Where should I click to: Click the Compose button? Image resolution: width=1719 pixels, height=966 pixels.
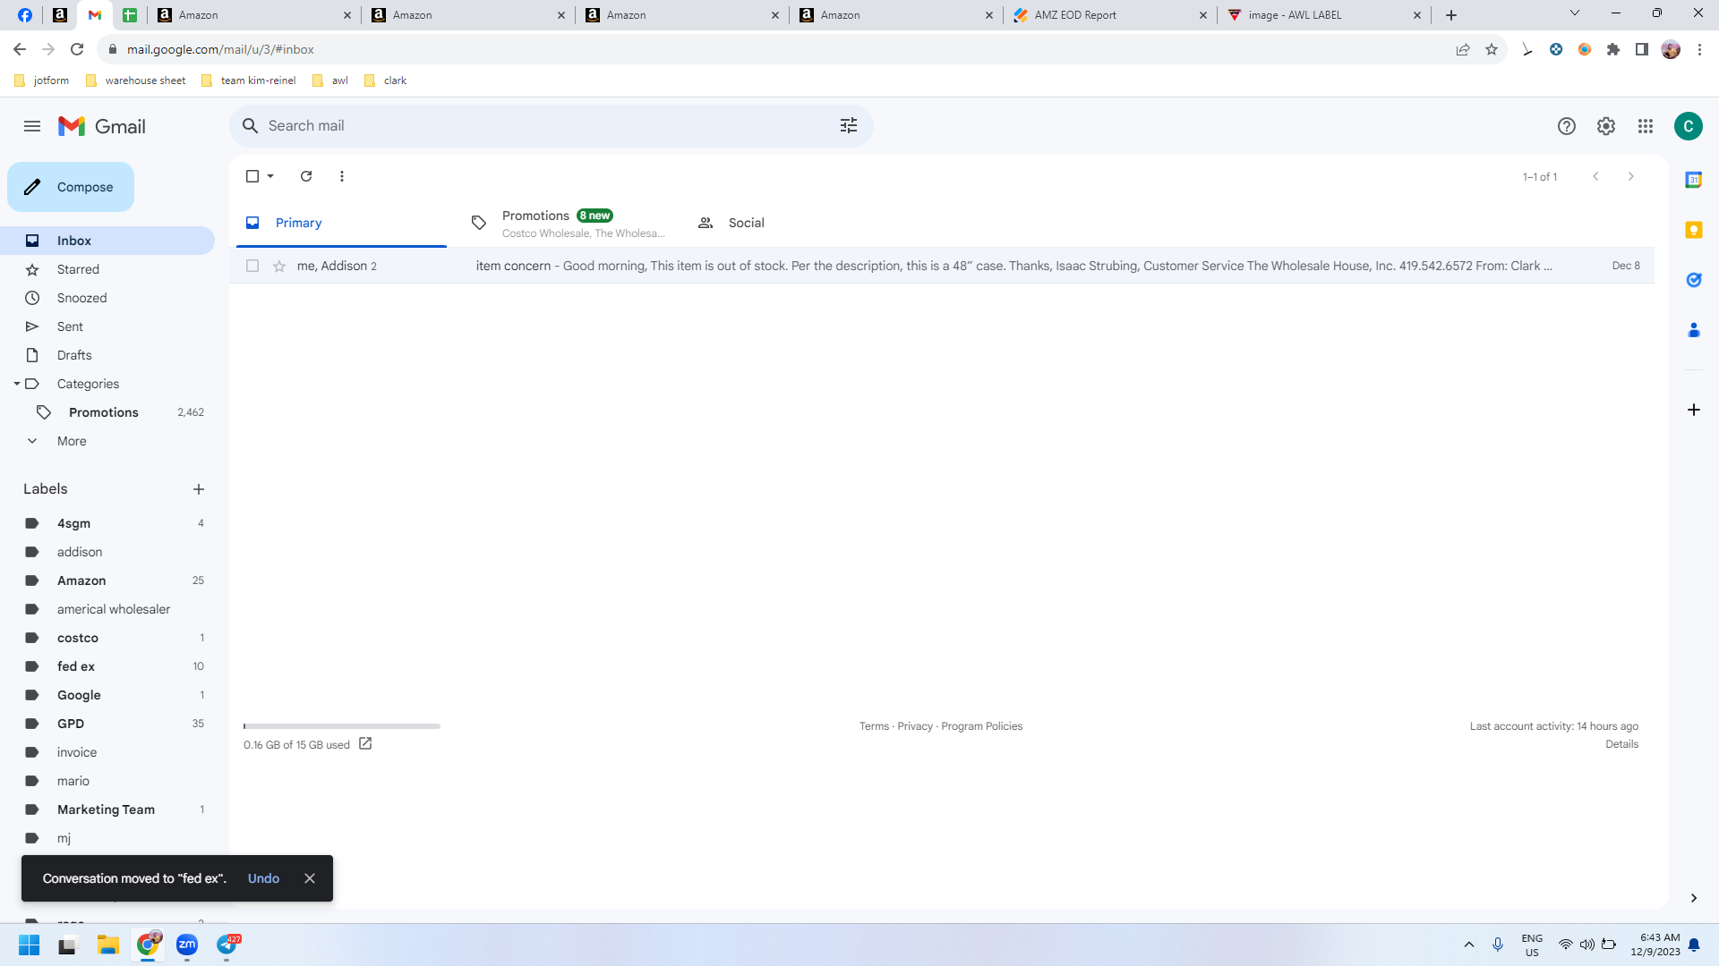pos(71,187)
